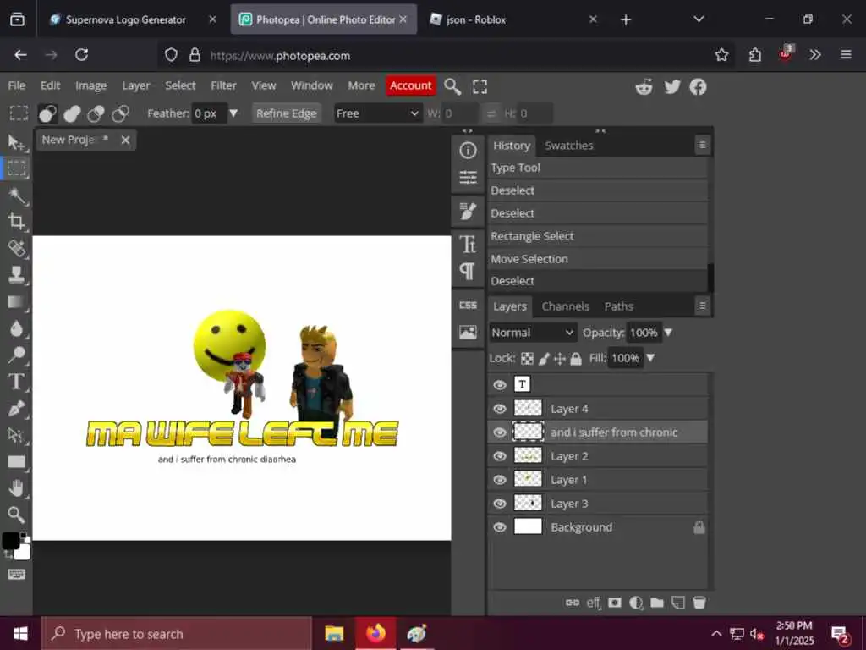Toggle lock position for layer
Viewport: 866px width, 650px height.
(x=560, y=359)
